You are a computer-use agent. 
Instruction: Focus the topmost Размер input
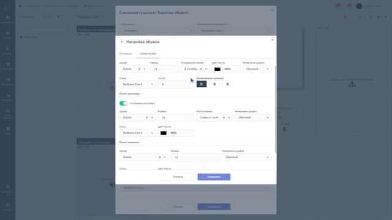tap(164, 69)
